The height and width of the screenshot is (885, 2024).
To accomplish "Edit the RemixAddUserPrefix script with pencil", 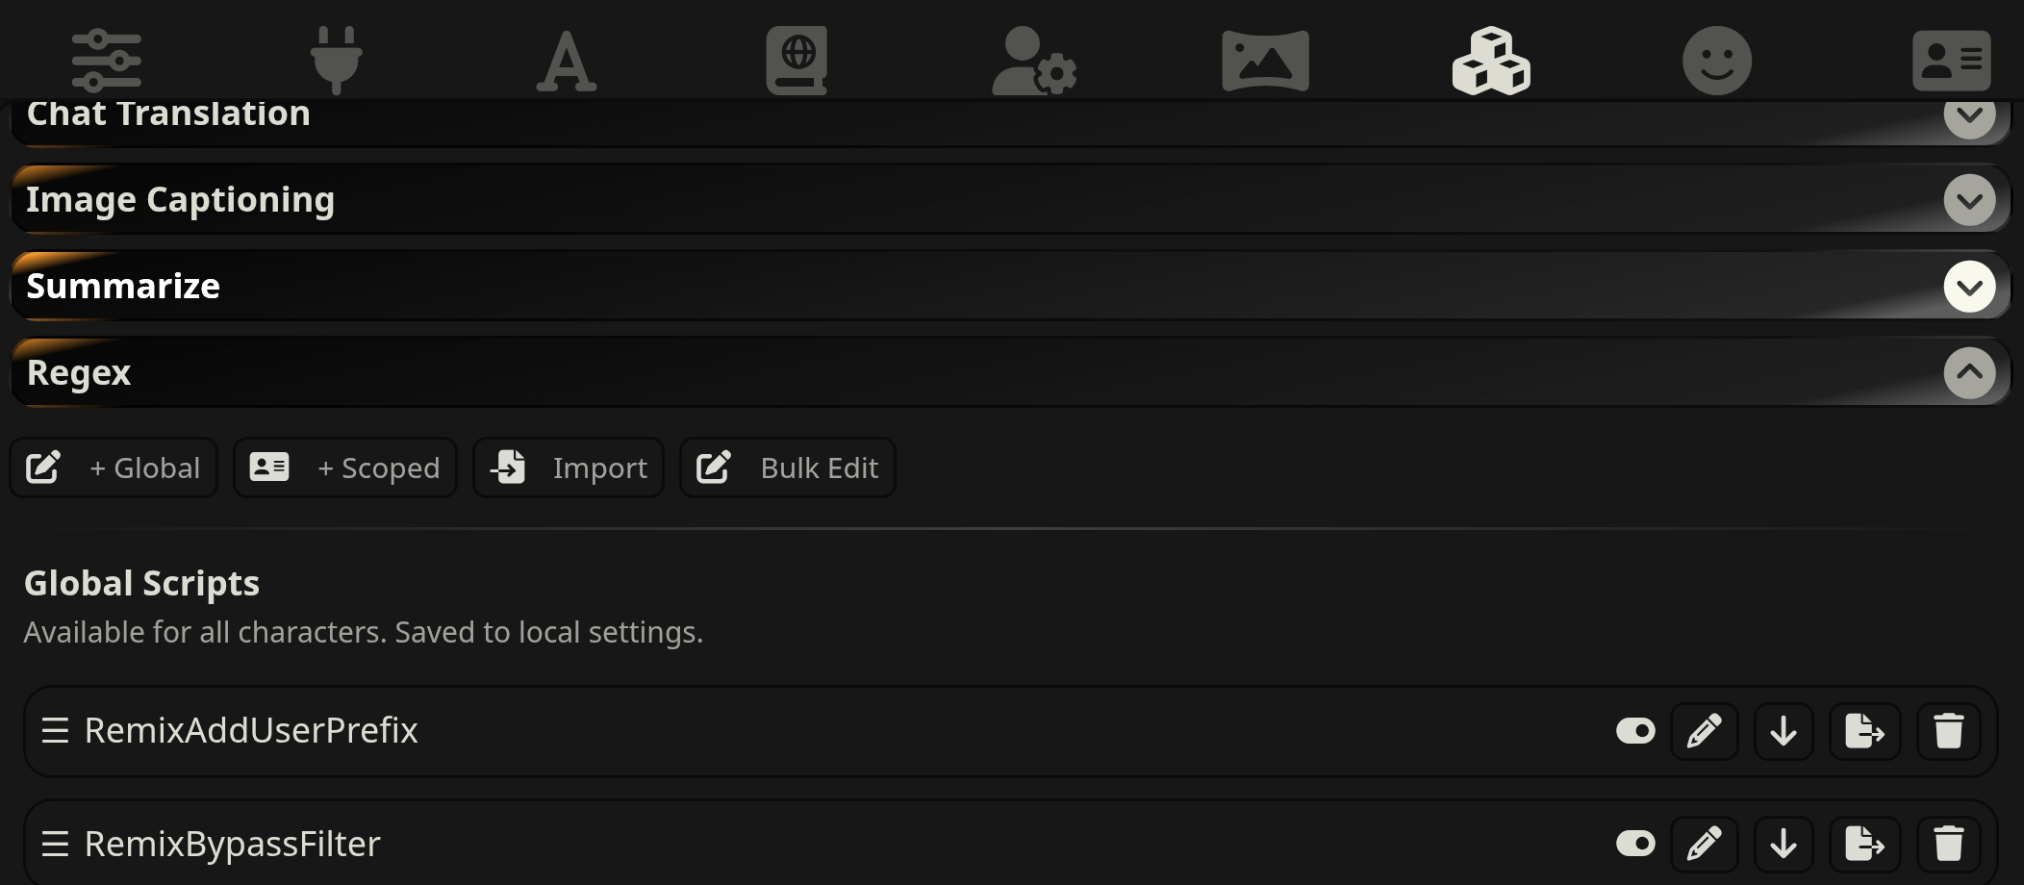I will [x=1705, y=731].
